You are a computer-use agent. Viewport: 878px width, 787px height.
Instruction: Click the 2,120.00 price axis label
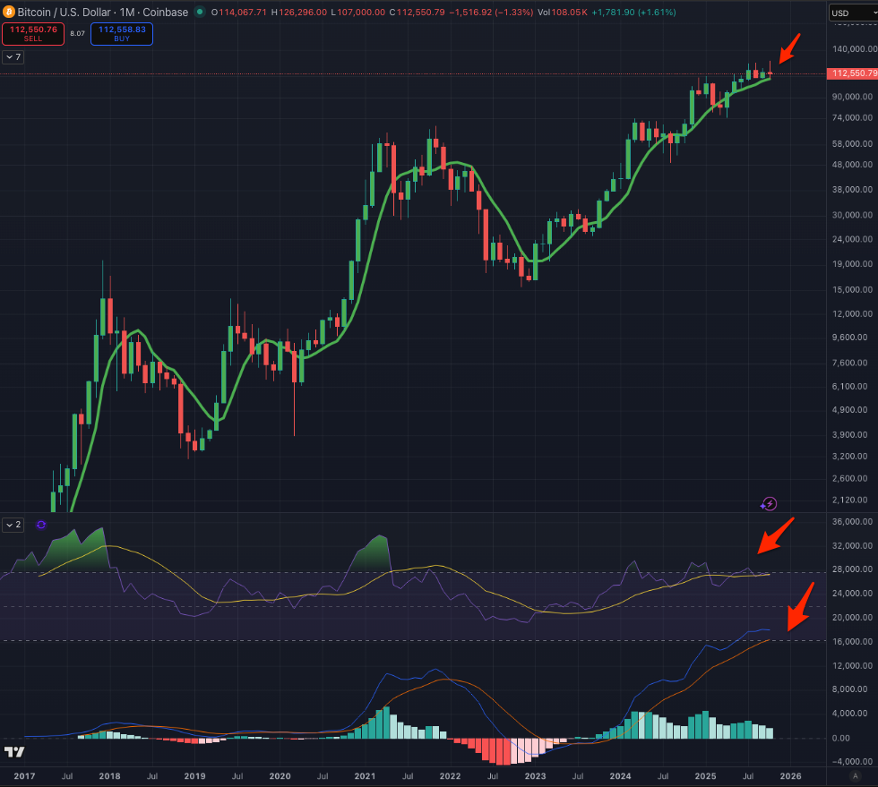pos(852,500)
